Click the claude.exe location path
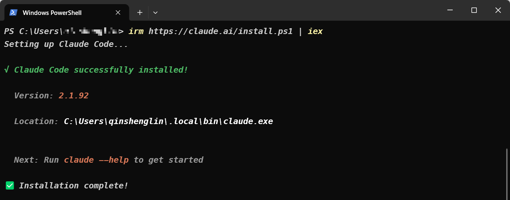 [168, 121]
